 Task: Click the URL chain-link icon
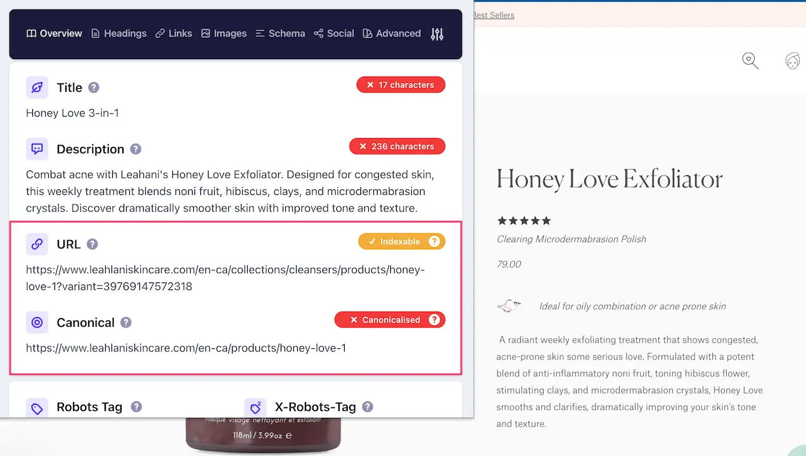[37, 244]
